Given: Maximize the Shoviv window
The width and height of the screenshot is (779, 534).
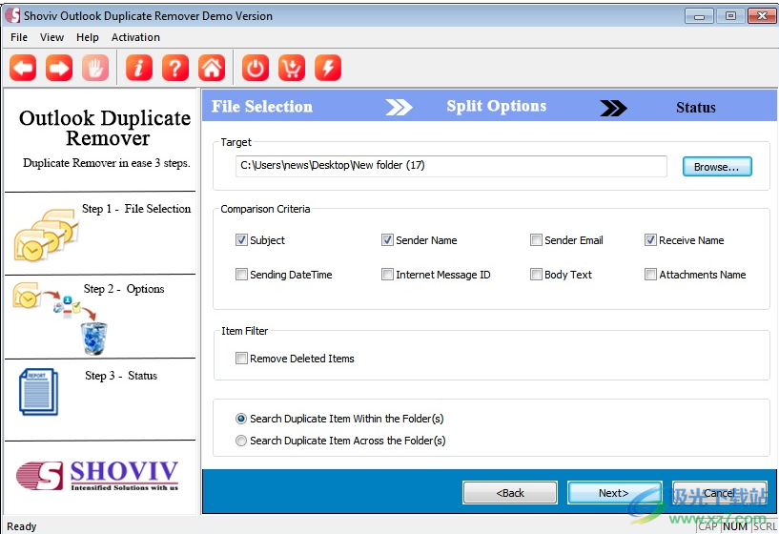Looking at the screenshot, I should 730,16.
